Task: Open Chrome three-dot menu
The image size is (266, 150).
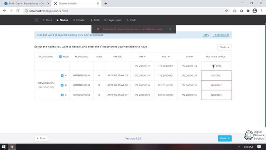Action: pyautogui.click(x=261, y=11)
